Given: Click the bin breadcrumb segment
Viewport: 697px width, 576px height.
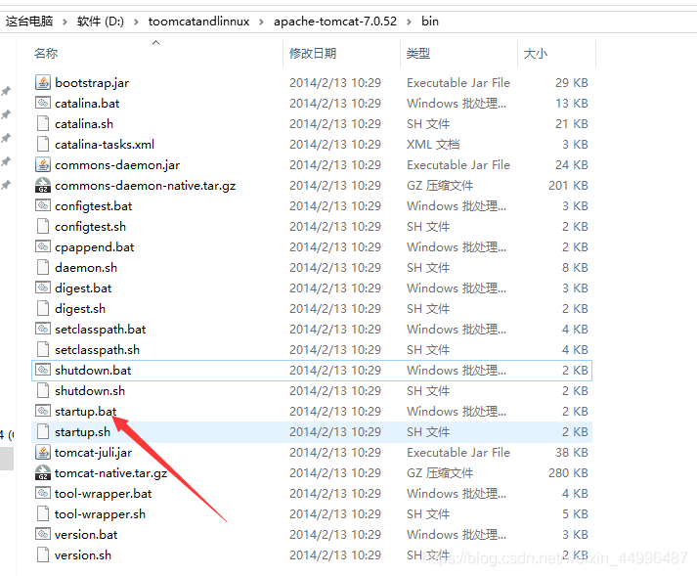Looking at the screenshot, I should point(430,22).
